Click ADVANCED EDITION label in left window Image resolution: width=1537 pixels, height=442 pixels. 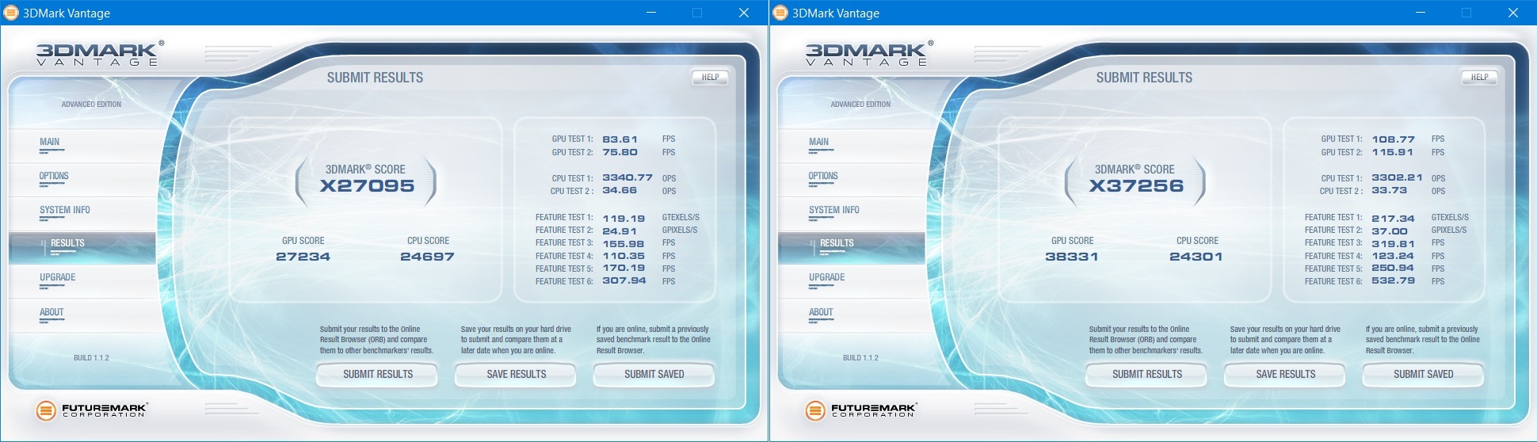tap(91, 105)
